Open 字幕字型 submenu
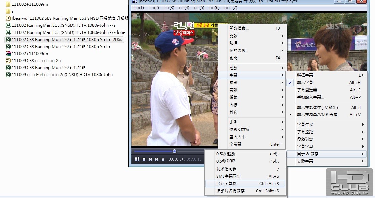The width and height of the screenshot is (375, 198). coord(326,146)
